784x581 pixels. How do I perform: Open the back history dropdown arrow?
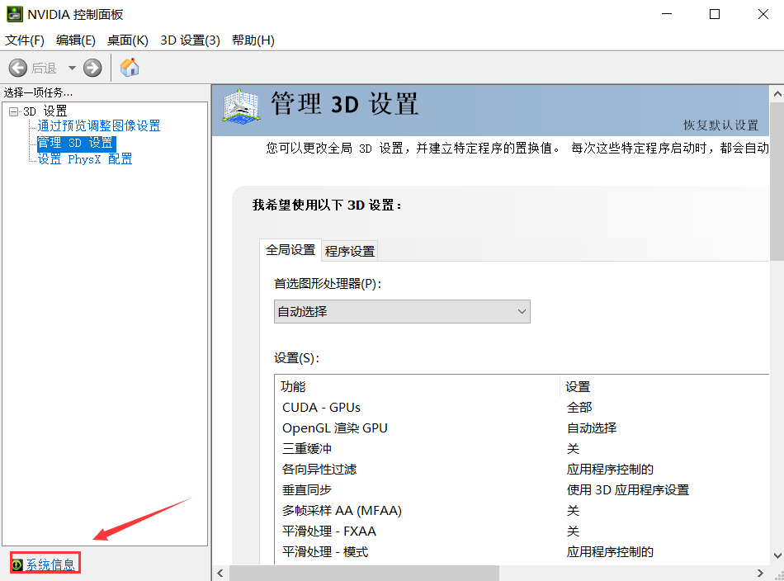pyautogui.click(x=72, y=68)
